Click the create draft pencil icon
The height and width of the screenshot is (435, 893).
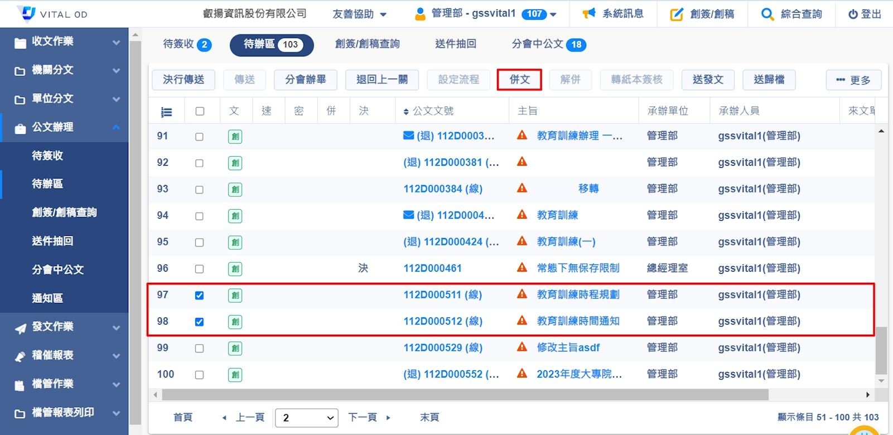[676, 14]
